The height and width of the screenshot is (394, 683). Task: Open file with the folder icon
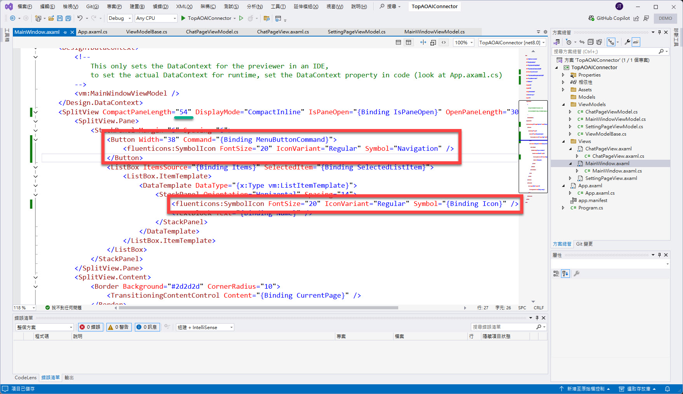click(51, 18)
